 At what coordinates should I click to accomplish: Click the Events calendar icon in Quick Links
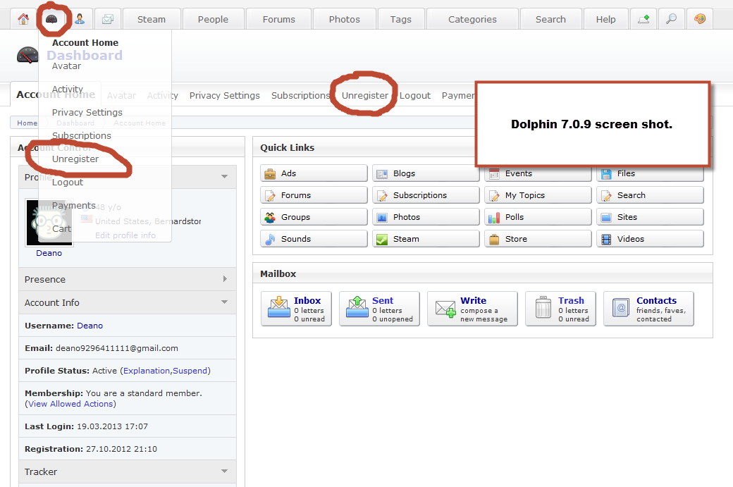click(494, 174)
